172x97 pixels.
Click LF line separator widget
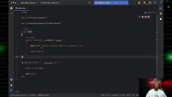pos(133,95)
